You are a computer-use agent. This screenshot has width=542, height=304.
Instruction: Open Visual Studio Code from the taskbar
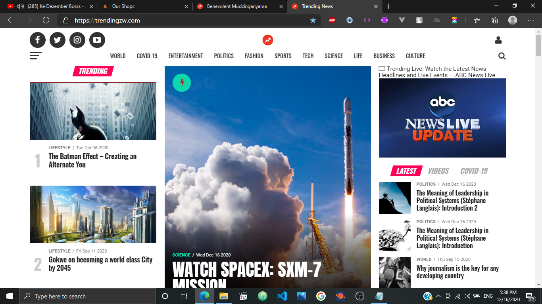tap(282, 296)
